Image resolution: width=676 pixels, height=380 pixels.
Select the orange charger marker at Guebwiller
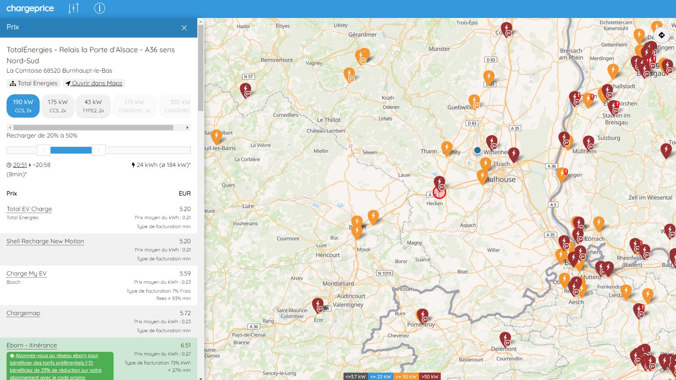click(474, 101)
